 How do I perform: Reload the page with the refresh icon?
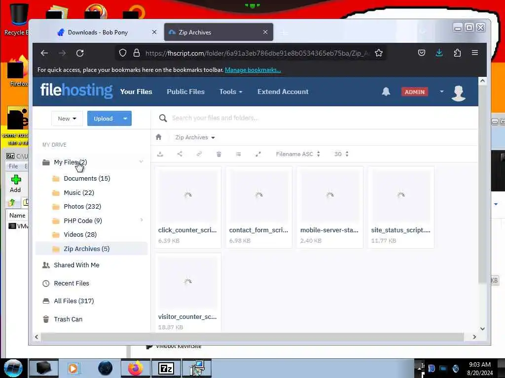point(80,53)
